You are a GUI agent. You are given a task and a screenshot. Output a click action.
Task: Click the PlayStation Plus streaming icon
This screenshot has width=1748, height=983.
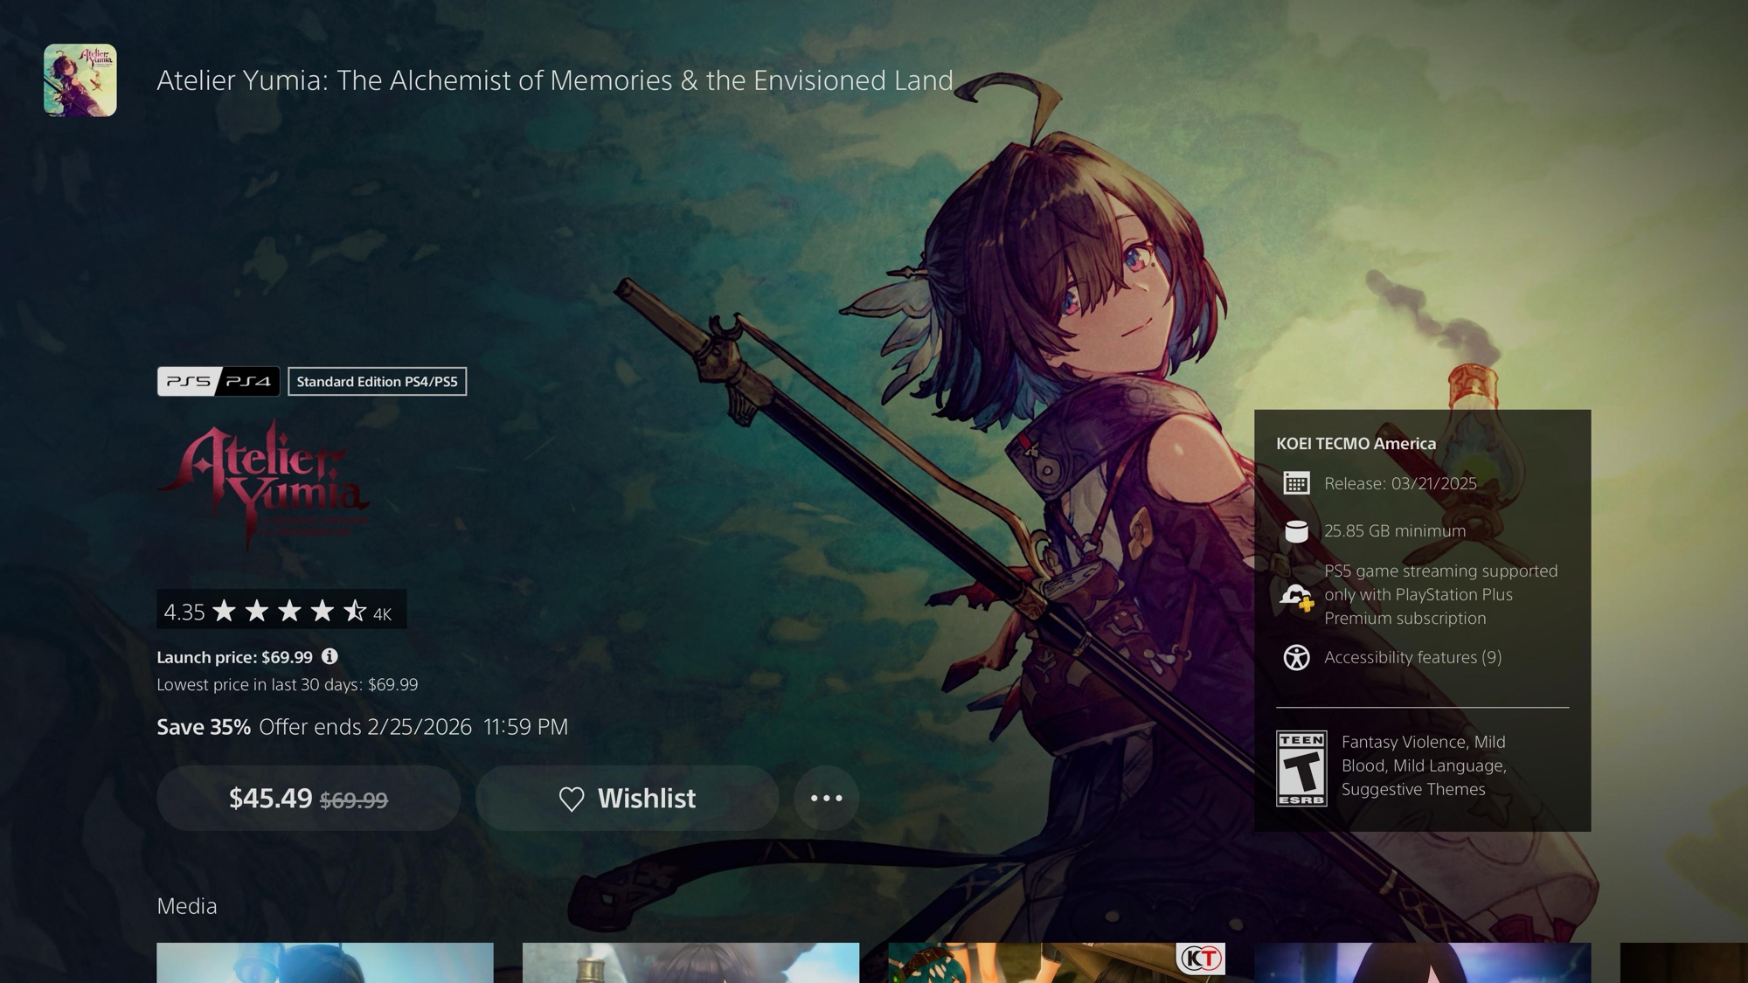pyautogui.click(x=1296, y=597)
